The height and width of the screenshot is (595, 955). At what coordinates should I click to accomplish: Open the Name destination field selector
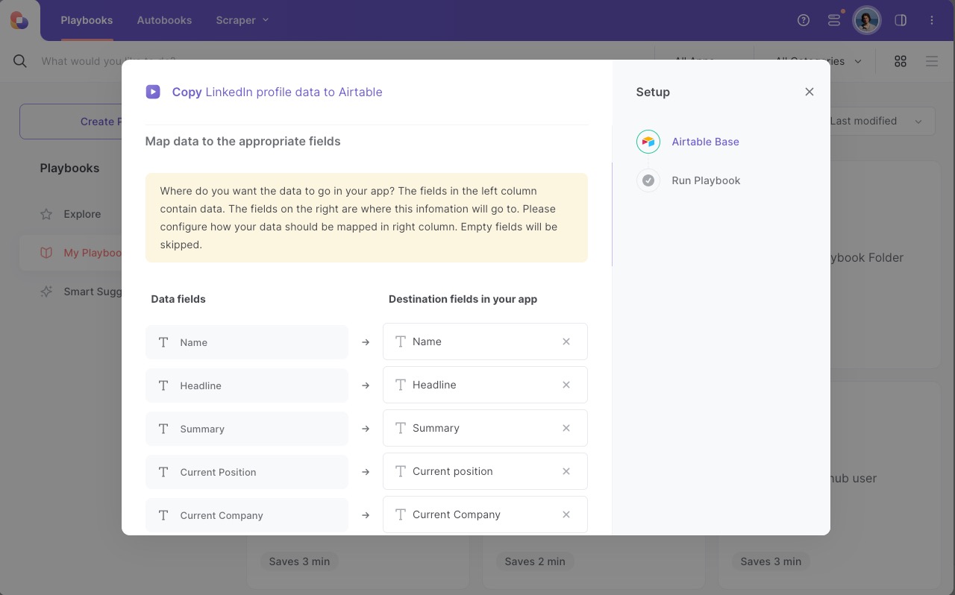(x=485, y=341)
